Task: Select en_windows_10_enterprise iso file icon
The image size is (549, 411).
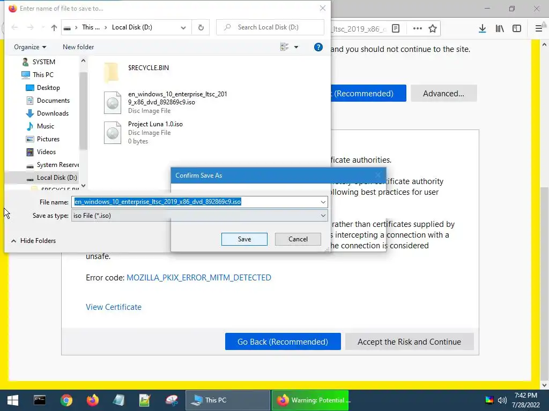Action: click(113, 102)
